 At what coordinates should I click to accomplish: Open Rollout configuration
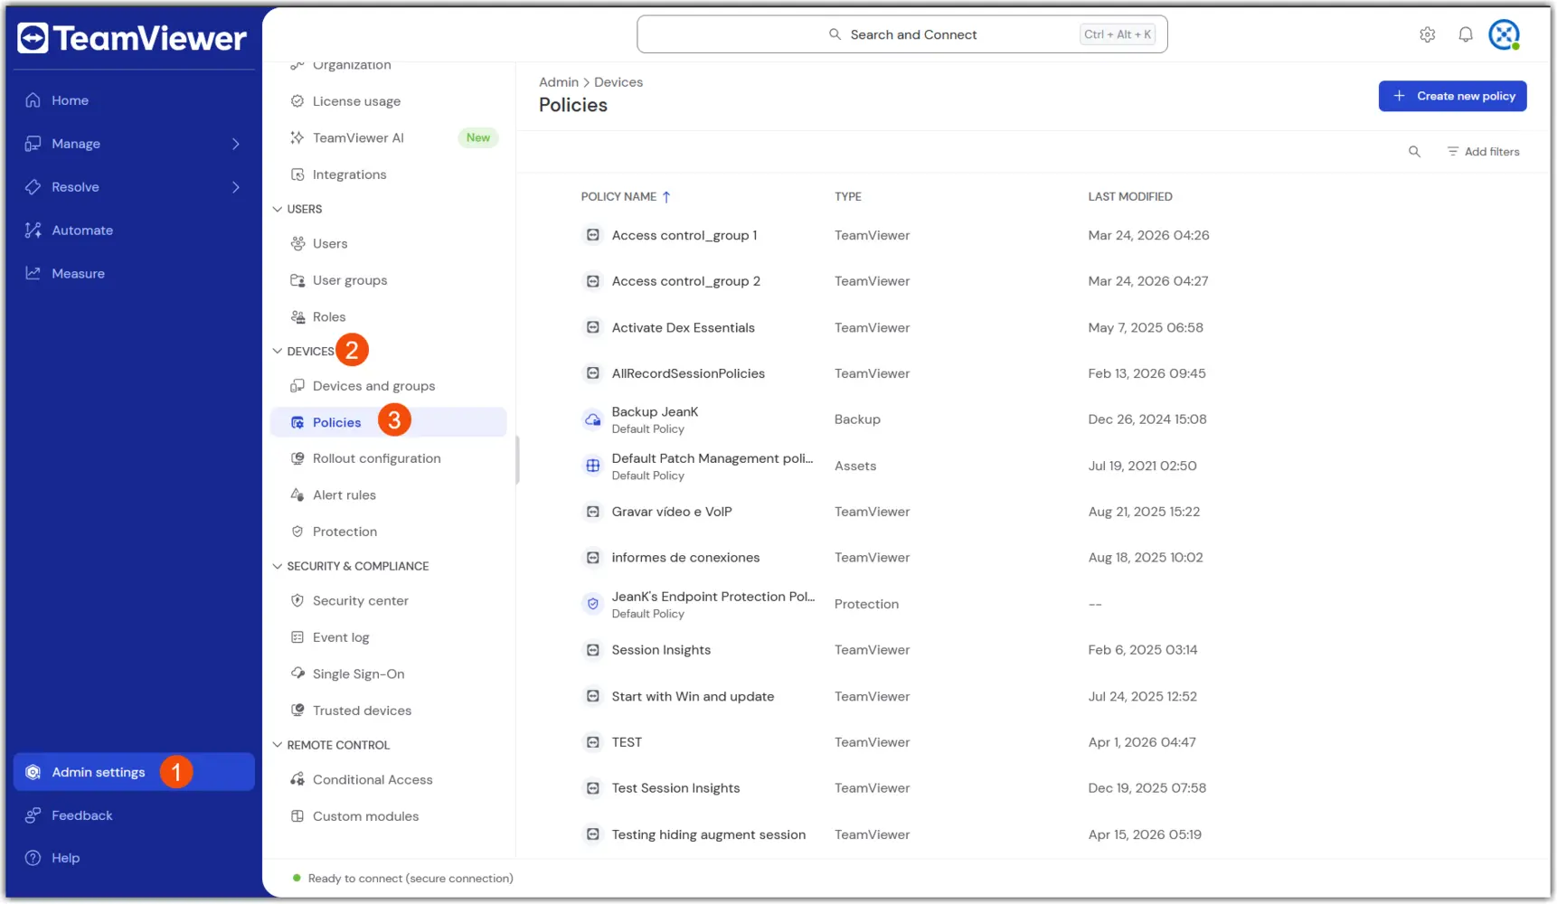point(389,458)
